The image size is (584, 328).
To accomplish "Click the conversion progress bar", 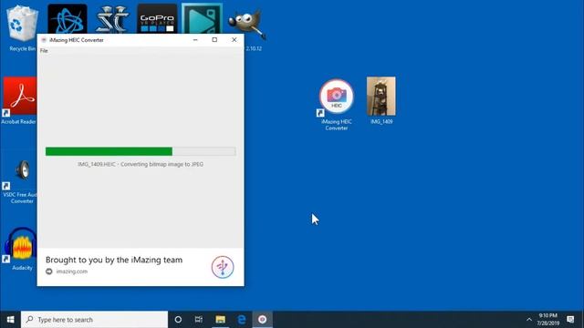I will click(141, 151).
